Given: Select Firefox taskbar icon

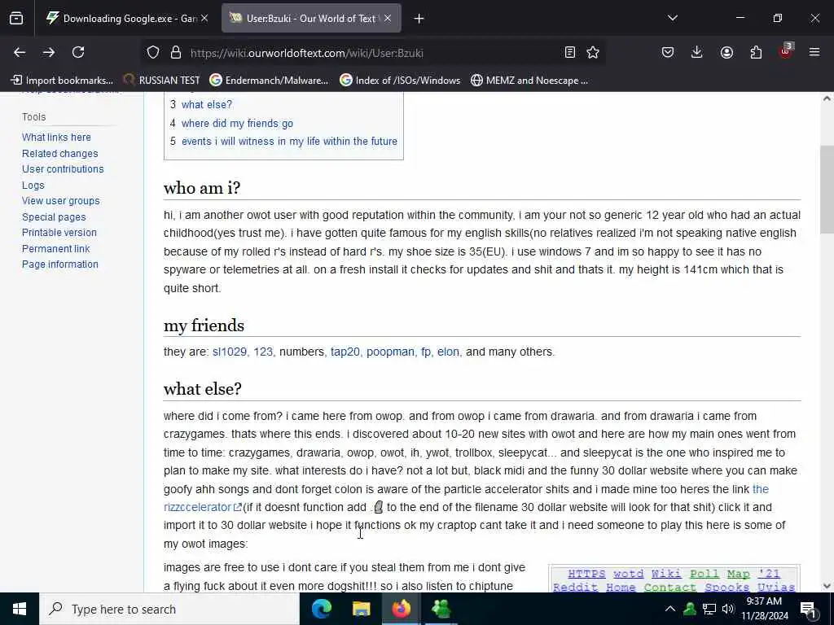Looking at the screenshot, I should [x=401, y=609].
